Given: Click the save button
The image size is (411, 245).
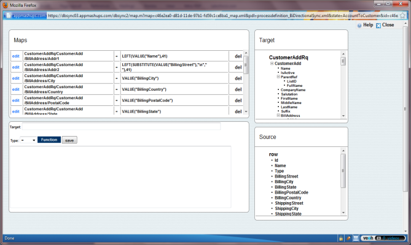Looking at the screenshot, I should pyautogui.click(x=69, y=140).
